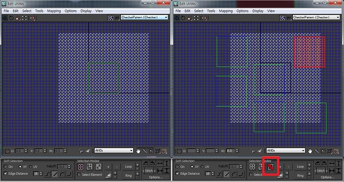
Task: Choose Edge sub-object mode in left window
Action: coord(89,167)
